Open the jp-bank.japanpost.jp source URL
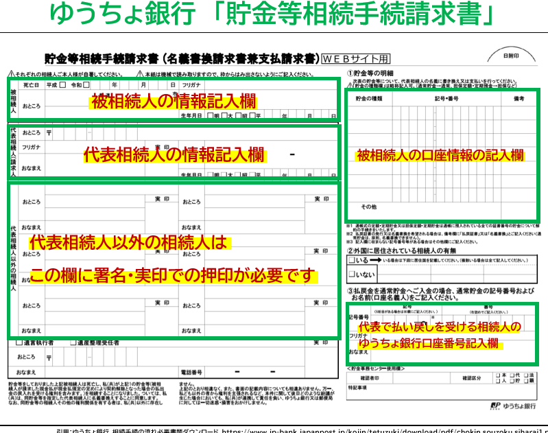Image resolution: width=548 pixels, height=433 pixels. pyautogui.click(x=384, y=430)
